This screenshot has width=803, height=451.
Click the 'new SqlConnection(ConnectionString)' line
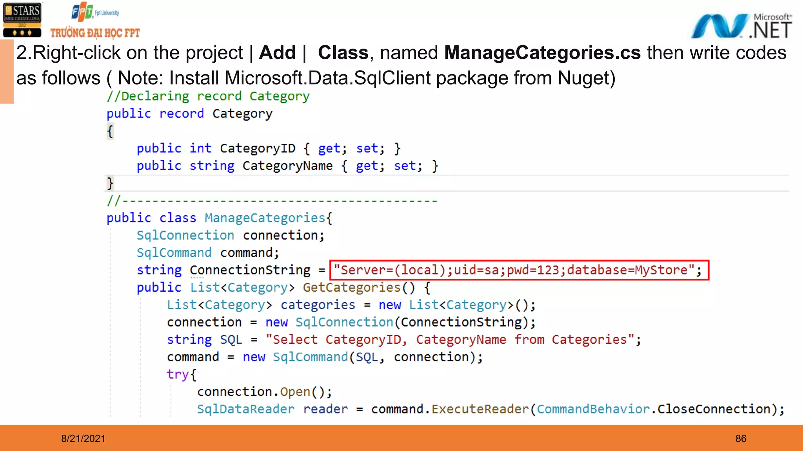[351, 322]
